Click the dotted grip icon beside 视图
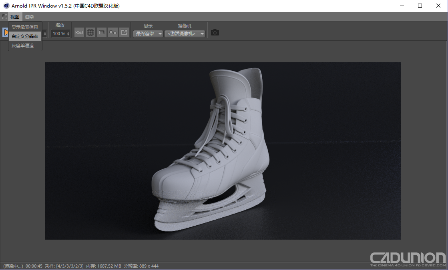 pos(4,16)
